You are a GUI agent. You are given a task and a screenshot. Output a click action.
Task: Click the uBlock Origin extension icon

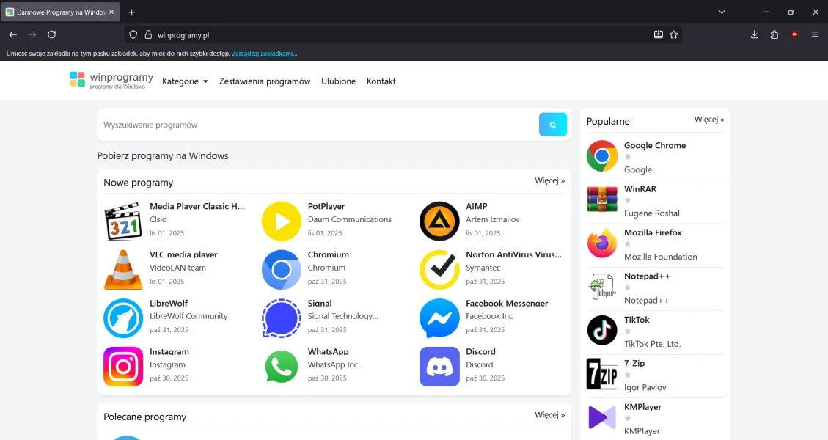[x=794, y=34]
